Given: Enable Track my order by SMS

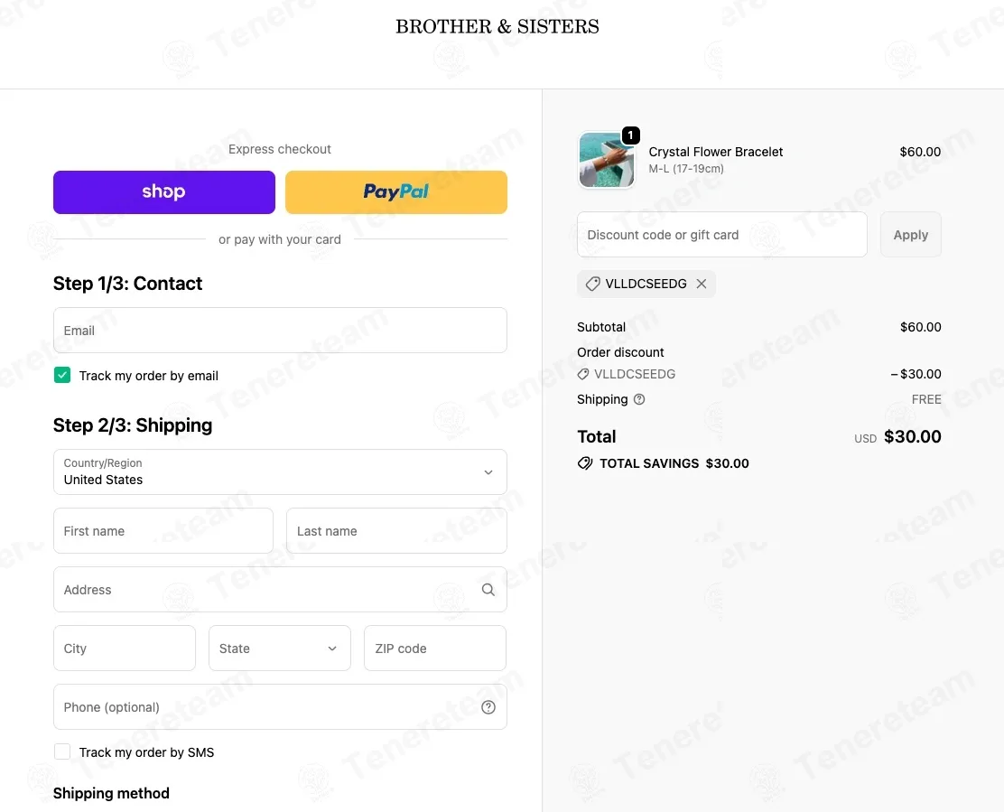Looking at the screenshot, I should tap(62, 751).
